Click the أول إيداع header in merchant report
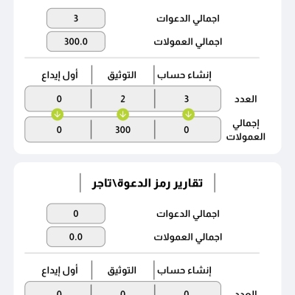Screen dimensions: 295x295 (x=60, y=270)
